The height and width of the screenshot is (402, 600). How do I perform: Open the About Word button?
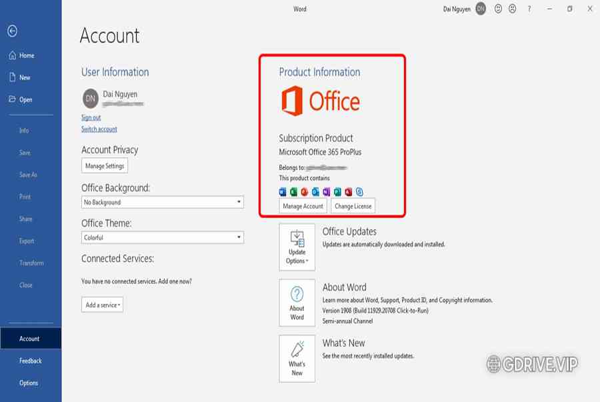pyautogui.click(x=297, y=303)
